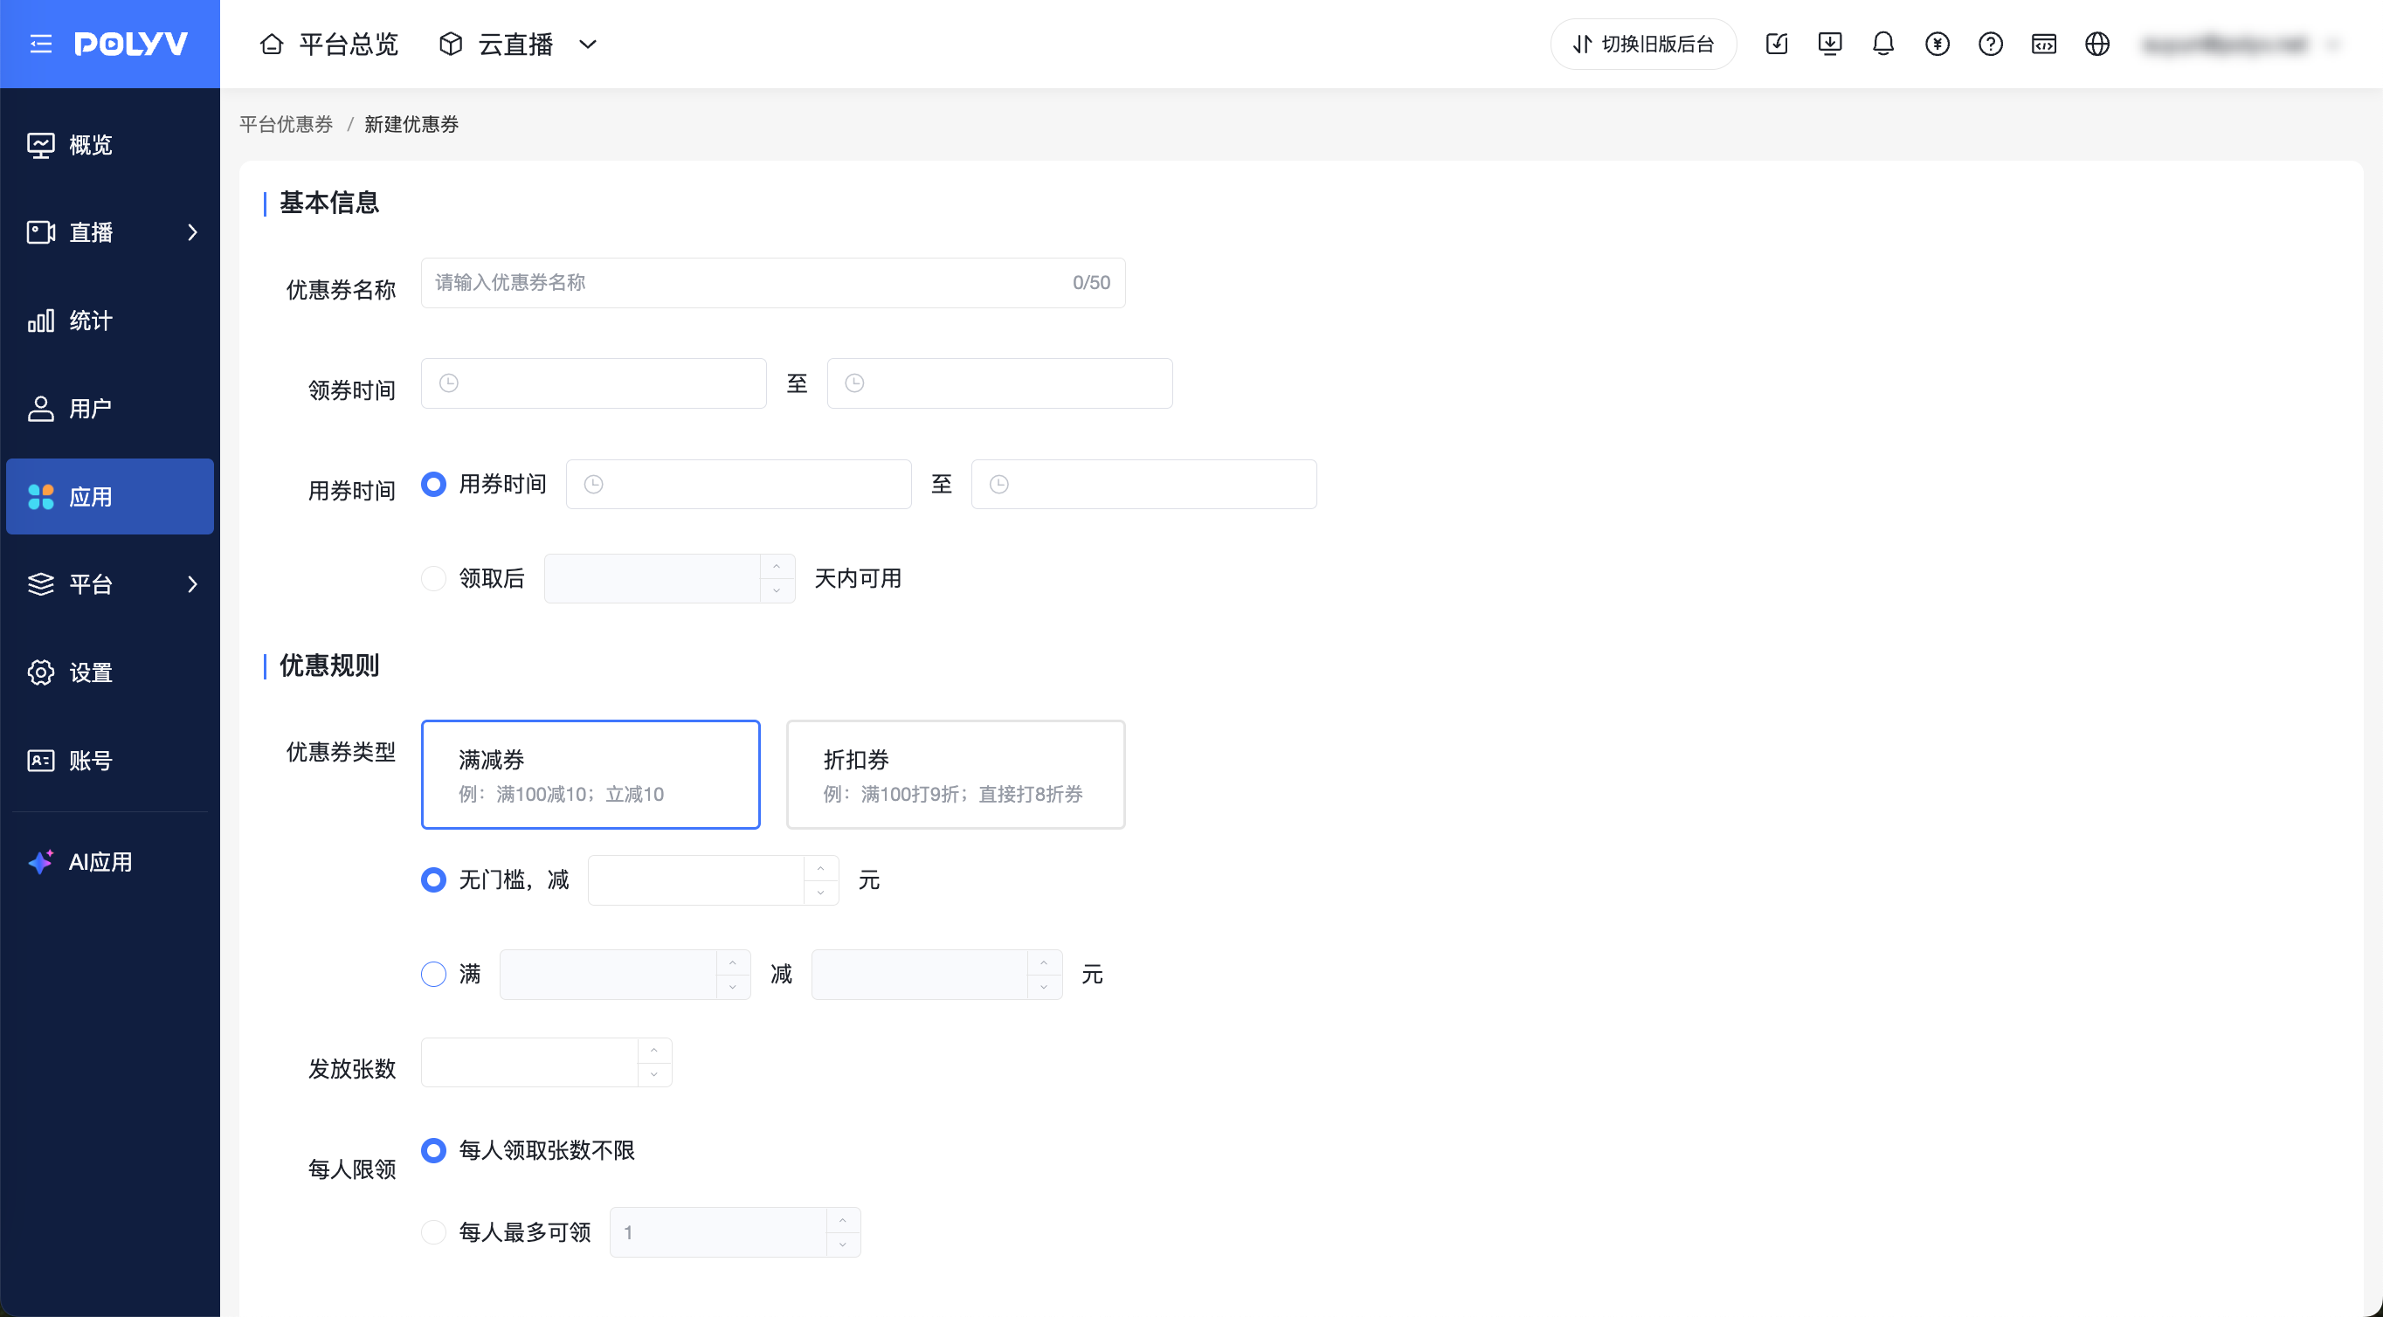
Task: Navigate to 平台优惠券 breadcrumb link
Action: (x=286, y=124)
